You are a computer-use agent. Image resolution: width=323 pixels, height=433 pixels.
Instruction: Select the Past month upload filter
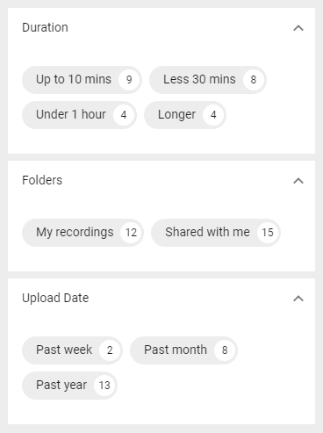pyautogui.click(x=183, y=350)
